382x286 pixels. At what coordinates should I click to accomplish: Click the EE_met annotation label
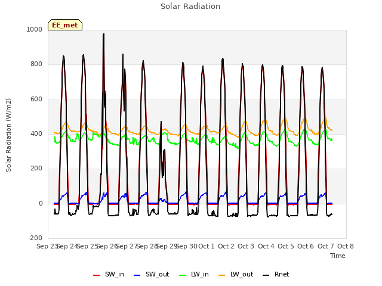[65, 25]
